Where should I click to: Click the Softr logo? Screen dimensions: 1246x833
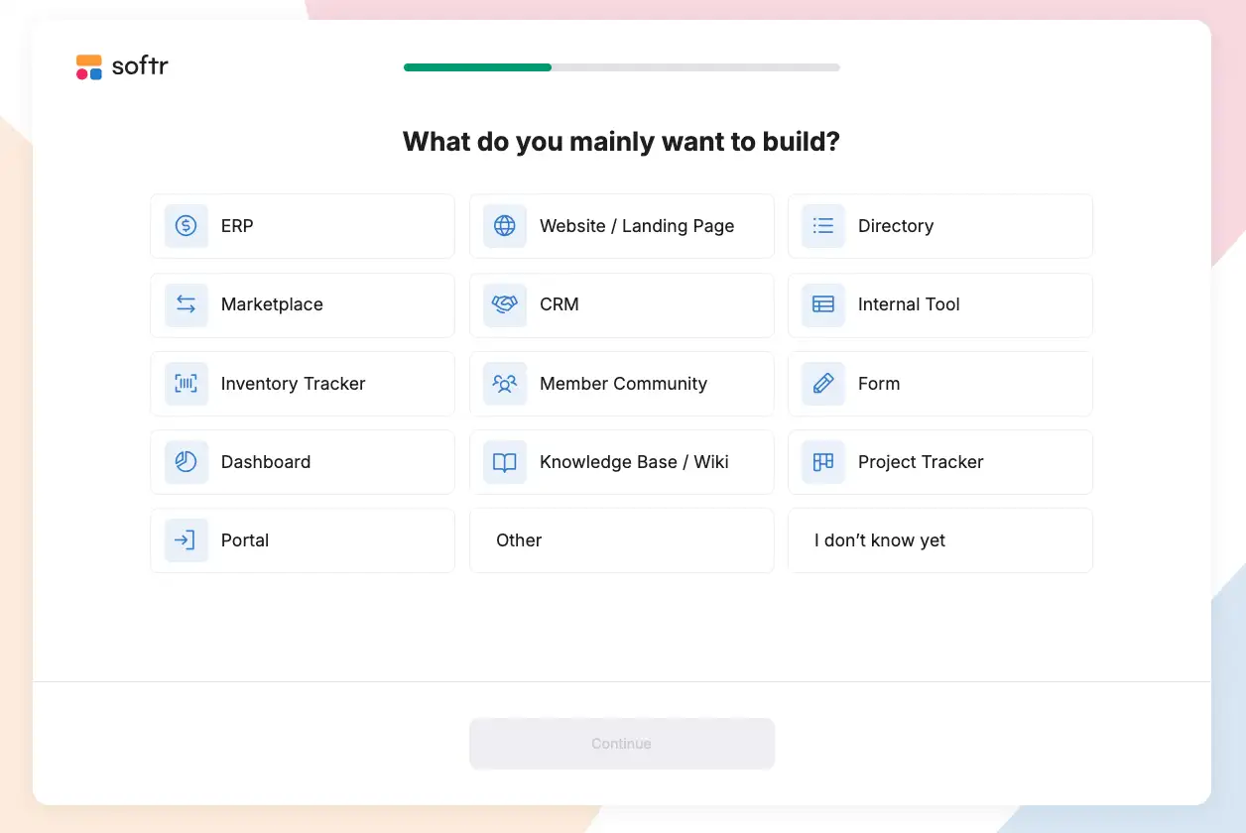tap(122, 67)
